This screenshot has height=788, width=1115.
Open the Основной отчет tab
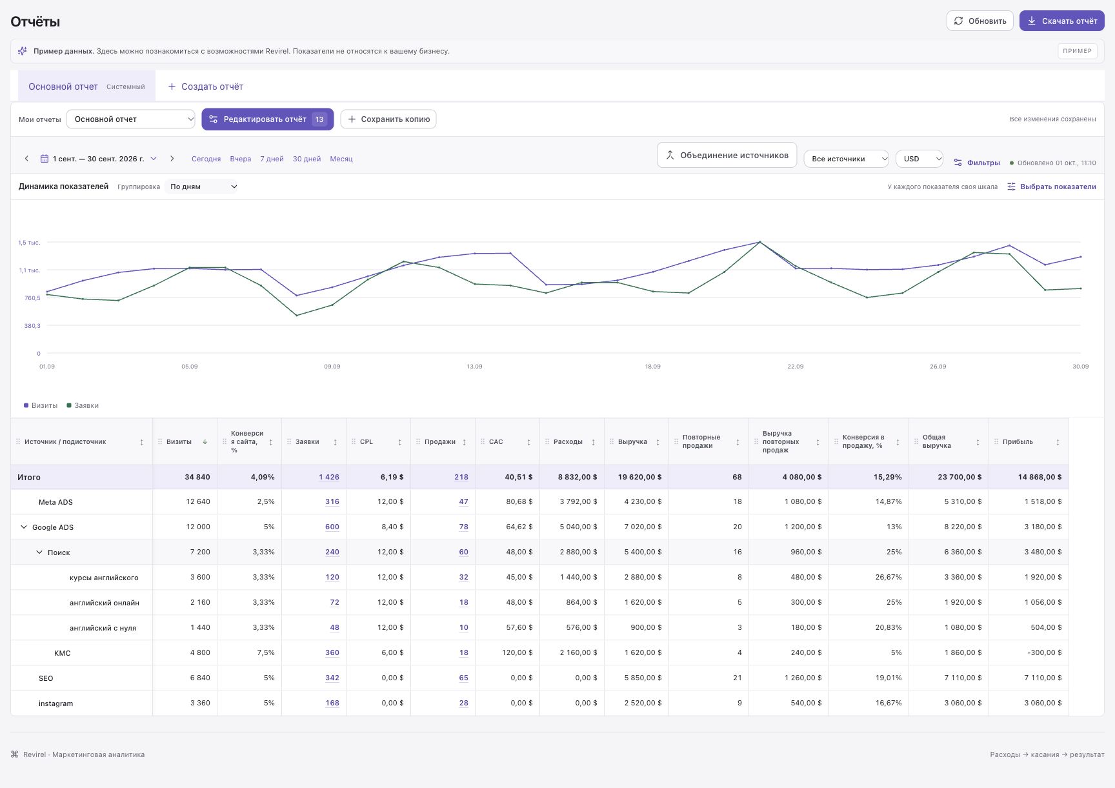pyautogui.click(x=86, y=86)
